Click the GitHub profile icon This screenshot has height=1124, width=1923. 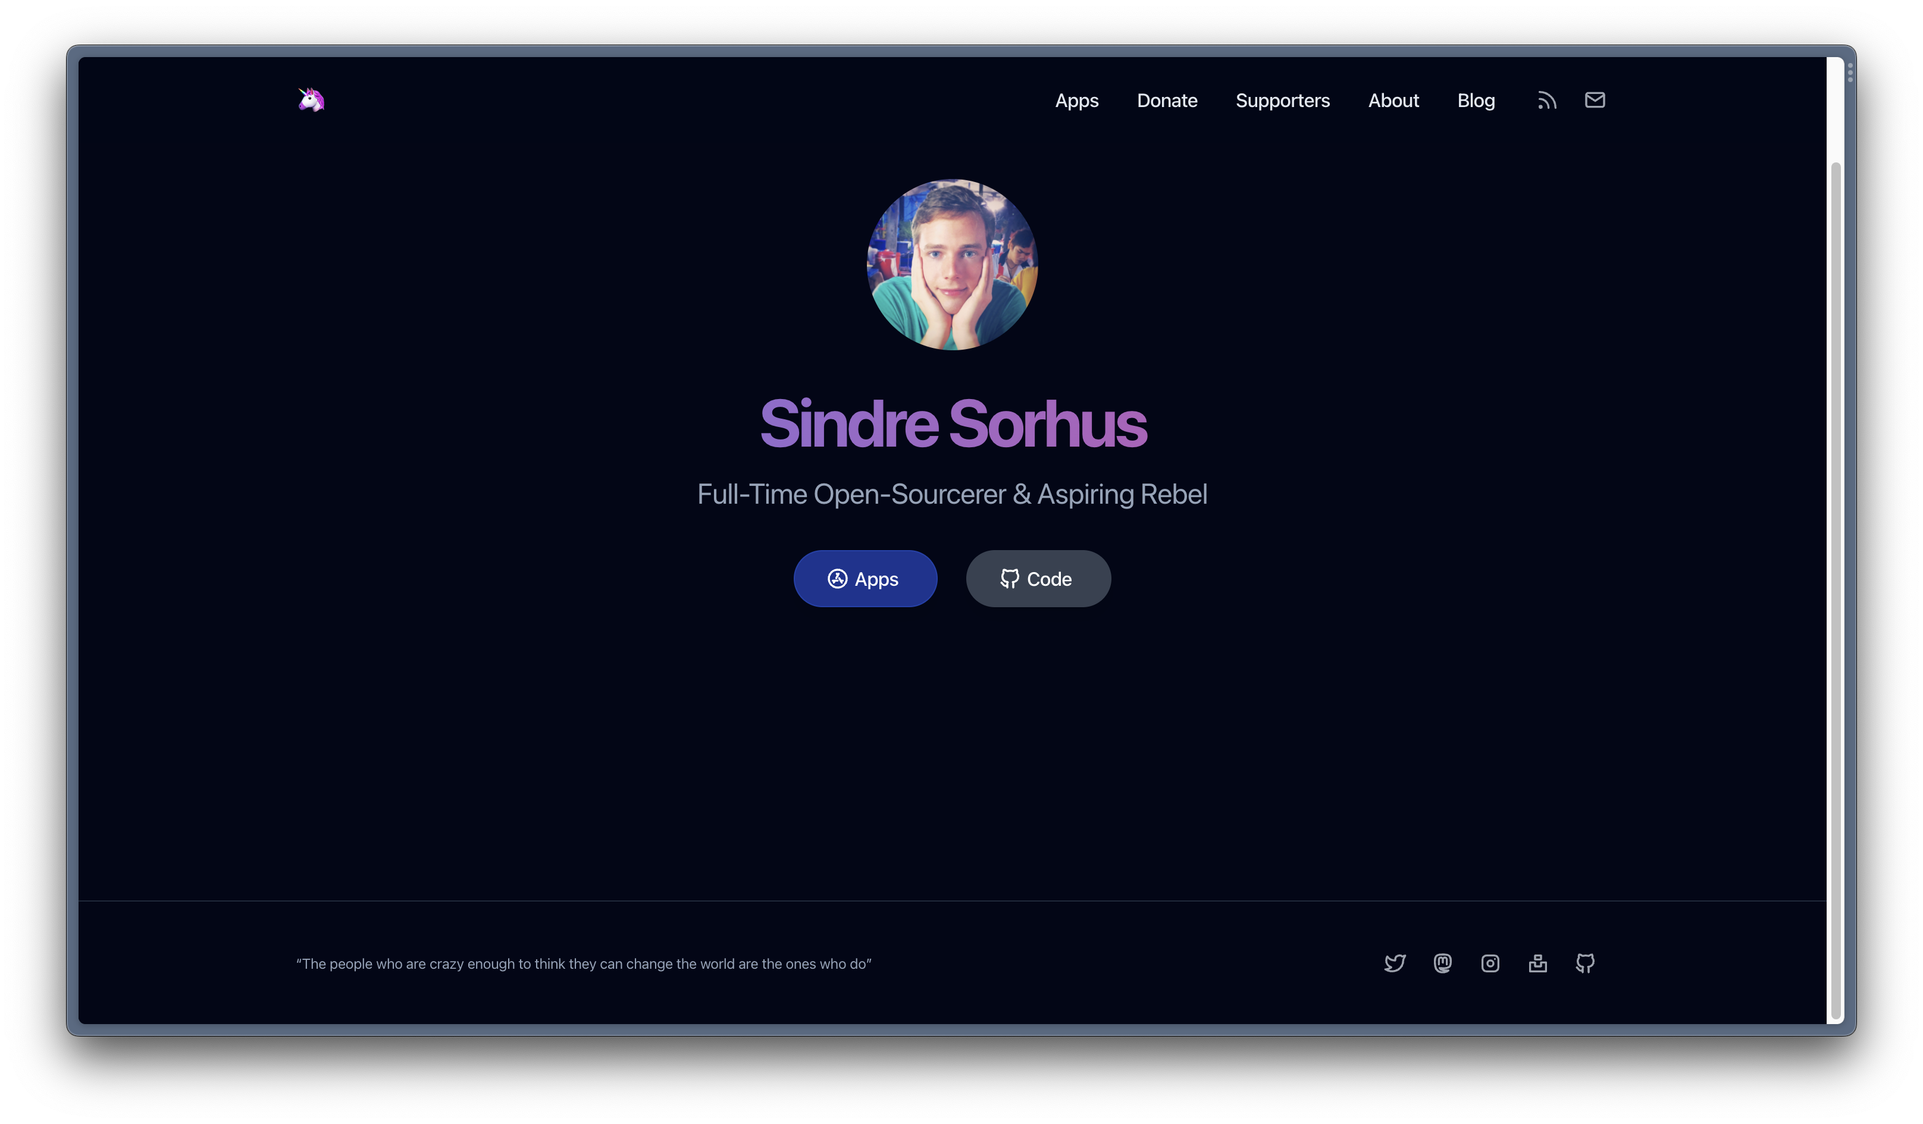(x=1584, y=963)
